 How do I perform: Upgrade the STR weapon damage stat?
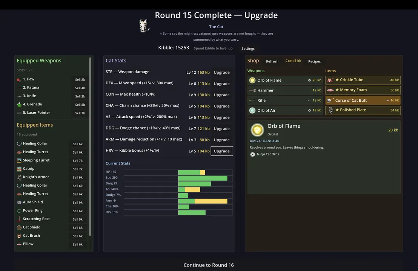tap(221, 72)
